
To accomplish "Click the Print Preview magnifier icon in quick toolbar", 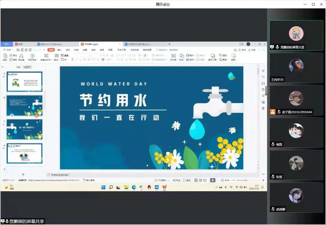I will click(x=30, y=50).
